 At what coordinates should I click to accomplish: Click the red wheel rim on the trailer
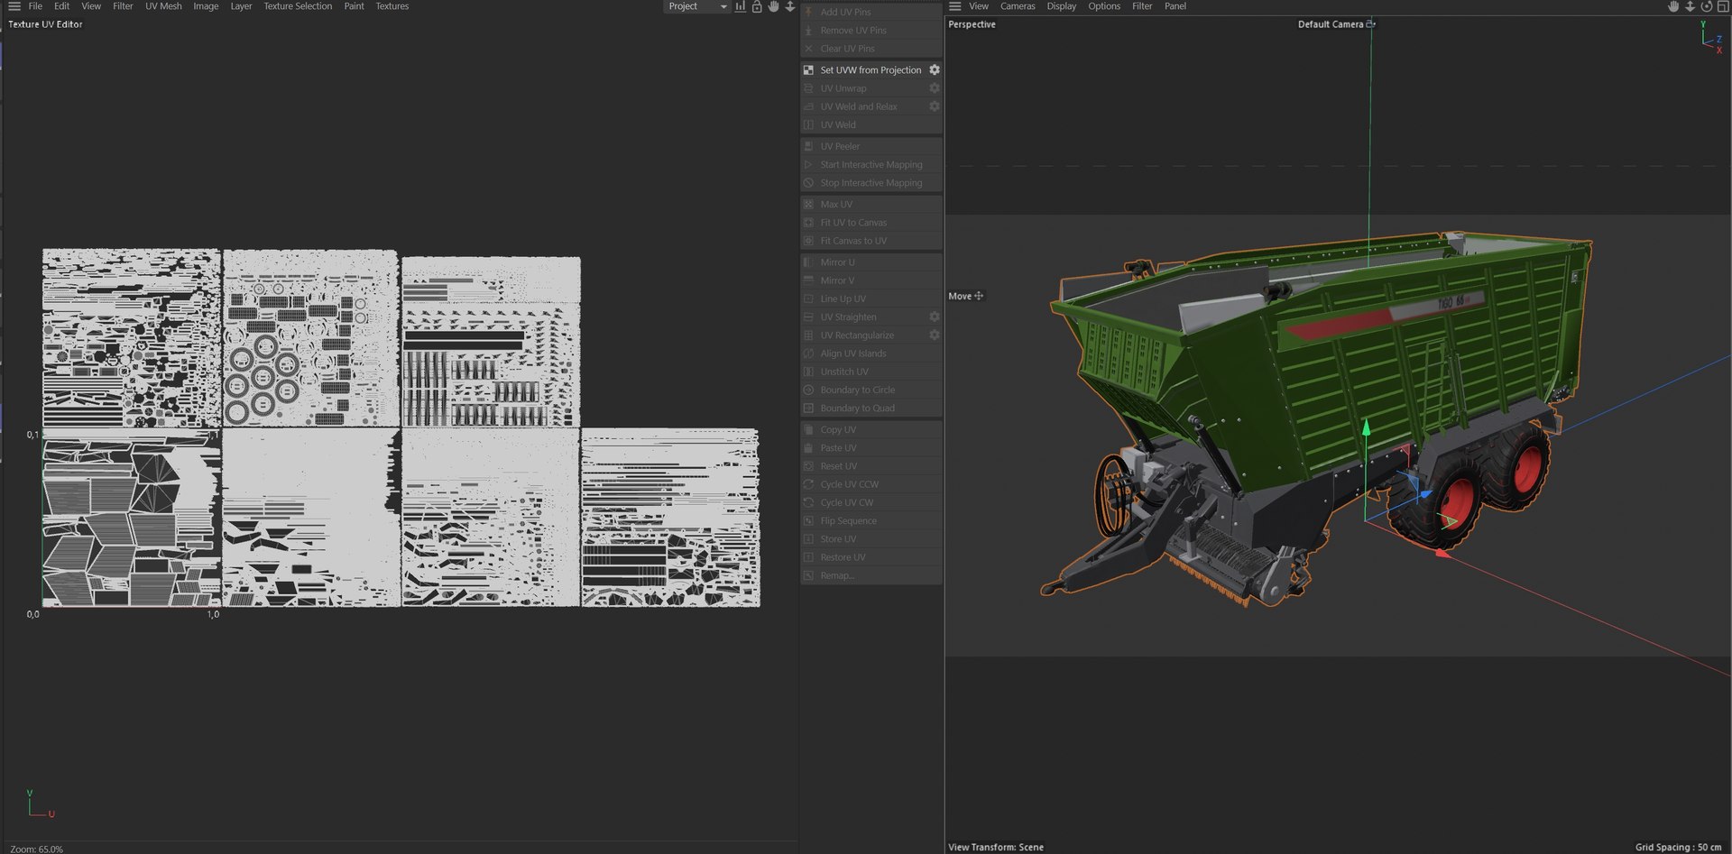point(1457,505)
